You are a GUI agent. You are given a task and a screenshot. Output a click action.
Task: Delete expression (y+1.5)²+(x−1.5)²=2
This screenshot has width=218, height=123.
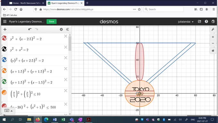click(x=66, y=80)
